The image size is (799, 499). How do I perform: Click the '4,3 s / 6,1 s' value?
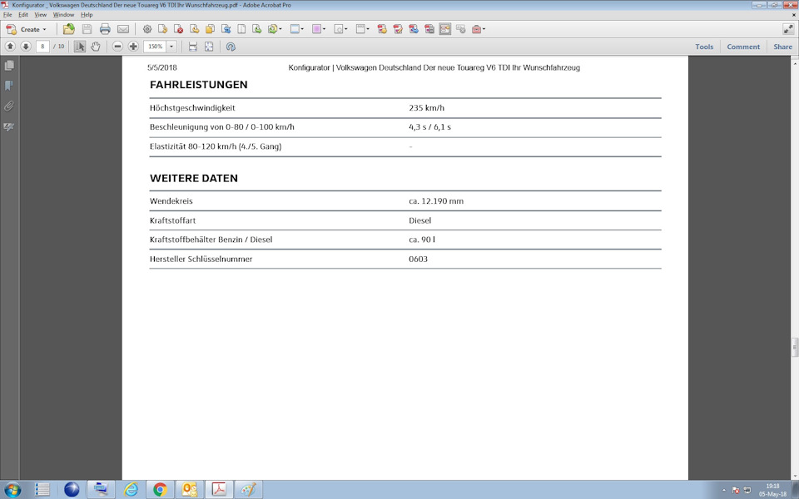(x=429, y=127)
